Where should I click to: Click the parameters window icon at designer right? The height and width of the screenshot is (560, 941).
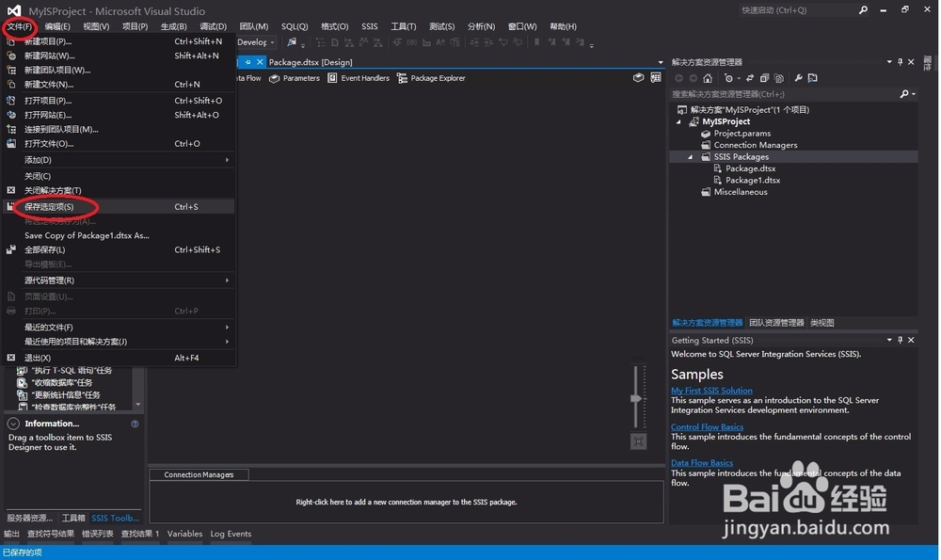[639, 78]
